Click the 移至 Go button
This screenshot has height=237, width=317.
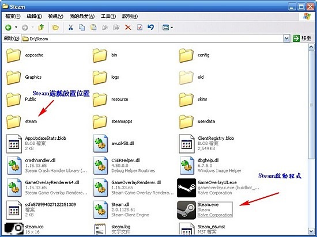click(302, 38)
